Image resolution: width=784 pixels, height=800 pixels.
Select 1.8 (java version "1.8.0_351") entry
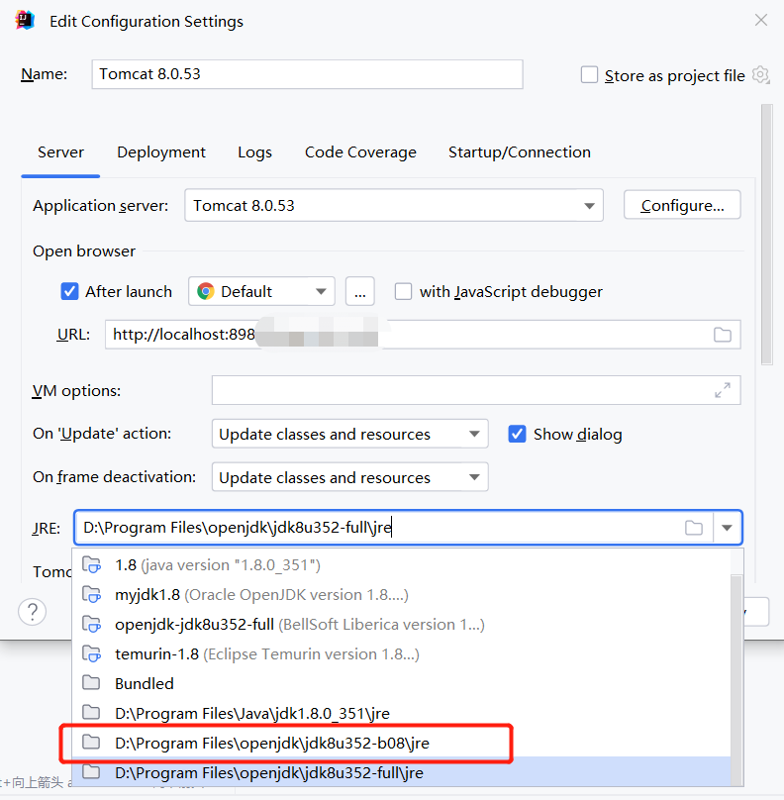click(x=401, y=565)
